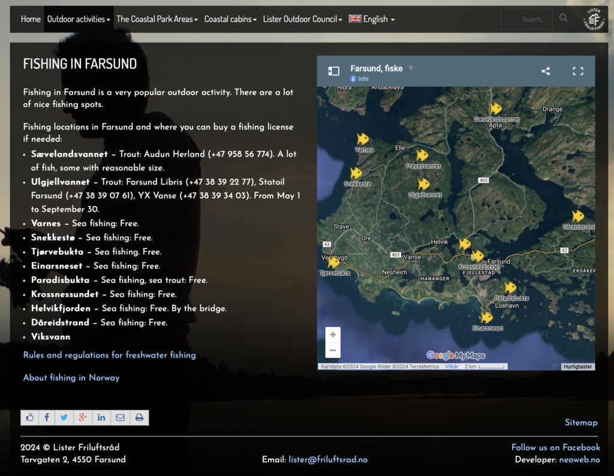Open the English language selector
This screenshot has height=476, width=614.
pos(372,19)
